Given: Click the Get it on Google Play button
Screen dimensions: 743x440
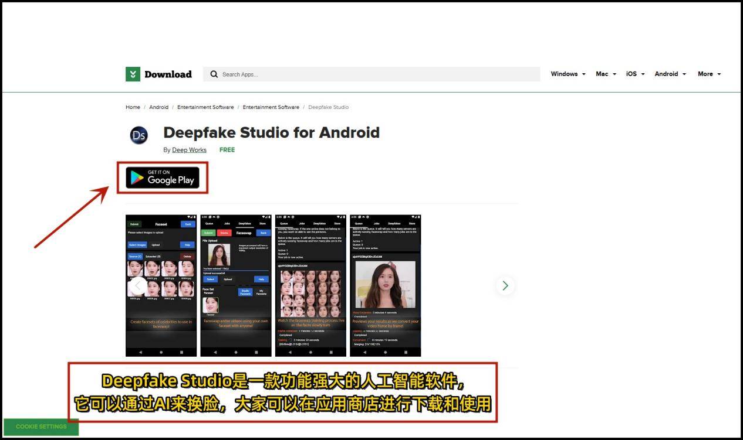Looking at the screenshot, I should [163, 178].
